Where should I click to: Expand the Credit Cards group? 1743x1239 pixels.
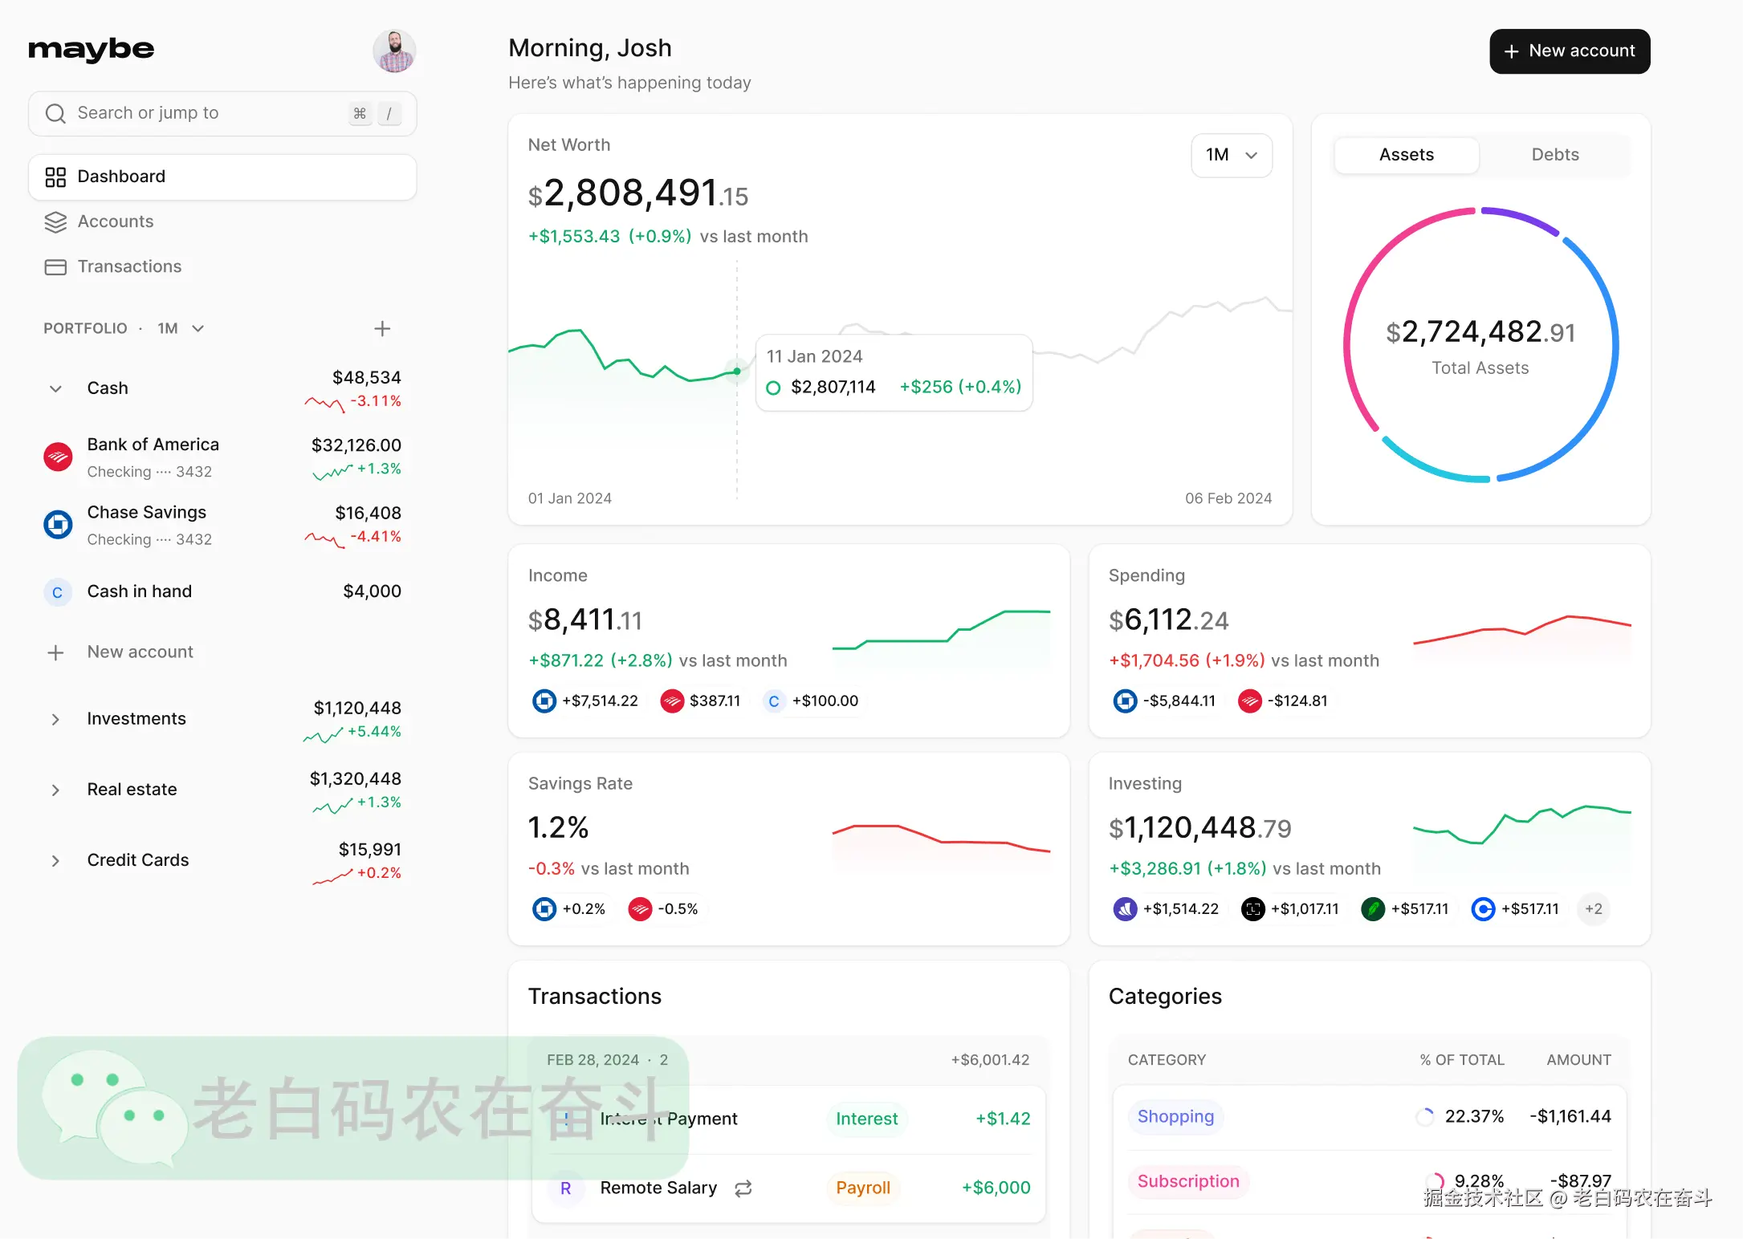click(55, 860)
